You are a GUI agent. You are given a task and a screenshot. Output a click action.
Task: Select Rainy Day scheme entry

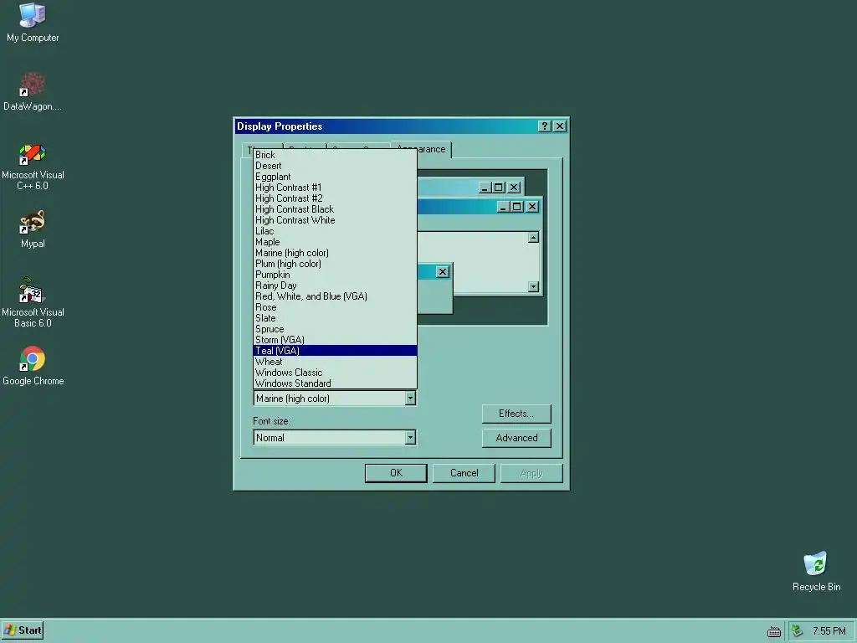[x=335, y=285]
